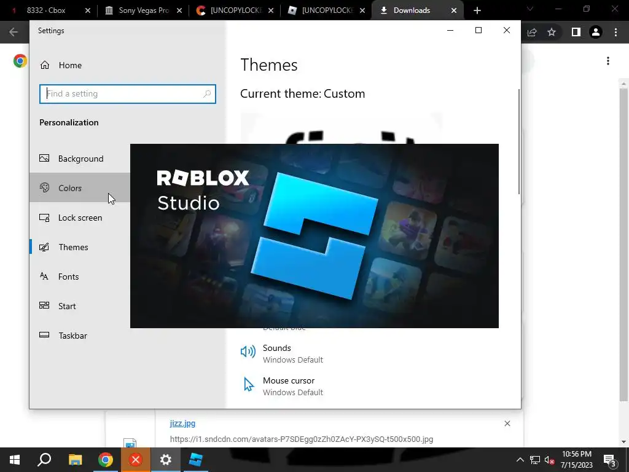Viewport: 629px width, 472px height.
Task: Select Background personalization page
Action: pyautogui.click(x=80, y=159)
